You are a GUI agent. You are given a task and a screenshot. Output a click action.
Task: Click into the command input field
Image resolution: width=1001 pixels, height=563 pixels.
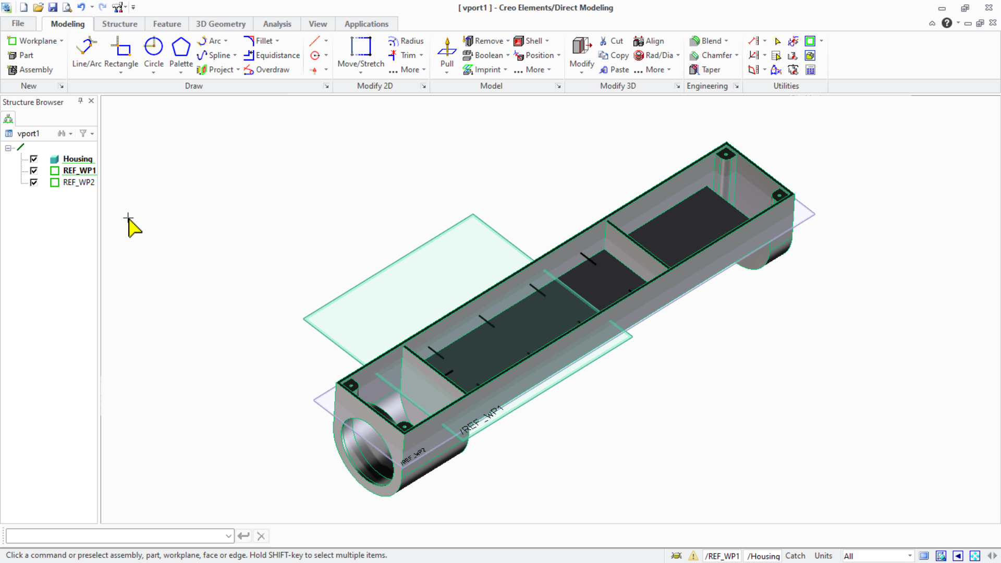116,536
